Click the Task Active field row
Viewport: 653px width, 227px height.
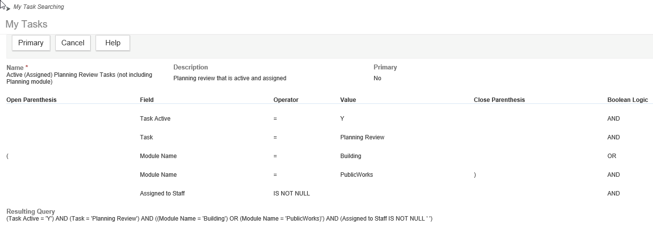tap(155, 119)
